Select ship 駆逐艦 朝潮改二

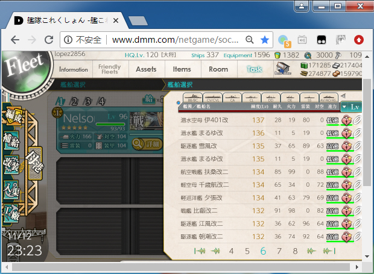click(x=270, y=237)
